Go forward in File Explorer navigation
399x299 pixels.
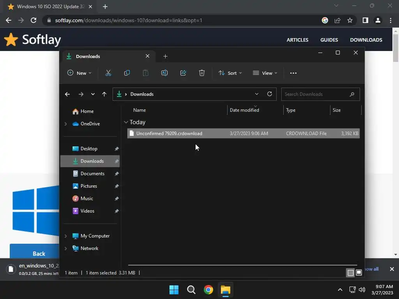[81, 94]
